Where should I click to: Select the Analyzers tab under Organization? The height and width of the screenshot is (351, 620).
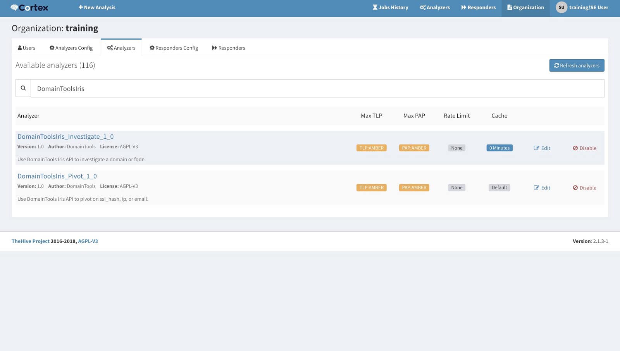(121, 48)
